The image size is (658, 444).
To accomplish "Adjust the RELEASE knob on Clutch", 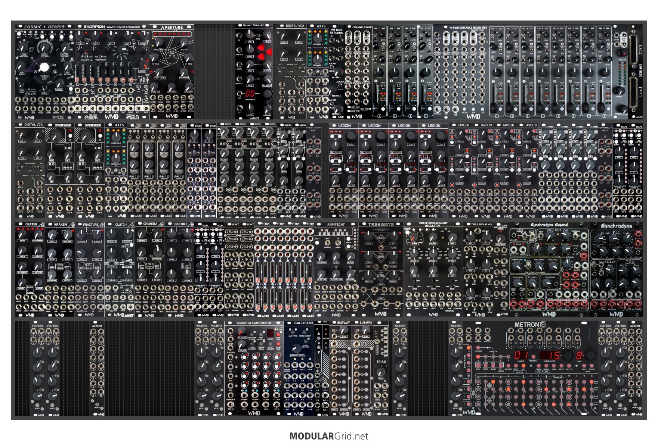I will coord(111,254).
